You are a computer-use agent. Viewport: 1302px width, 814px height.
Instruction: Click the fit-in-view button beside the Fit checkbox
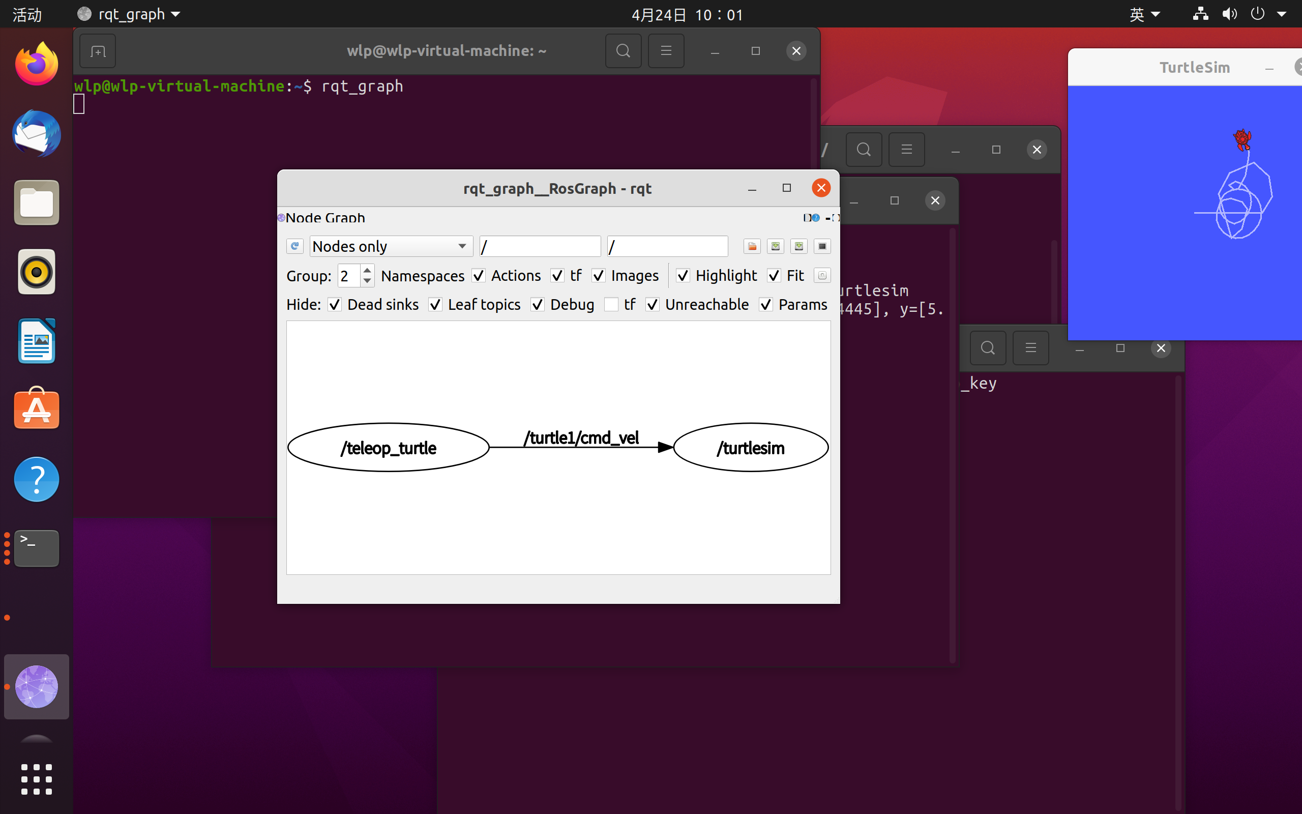coord(821,276)
